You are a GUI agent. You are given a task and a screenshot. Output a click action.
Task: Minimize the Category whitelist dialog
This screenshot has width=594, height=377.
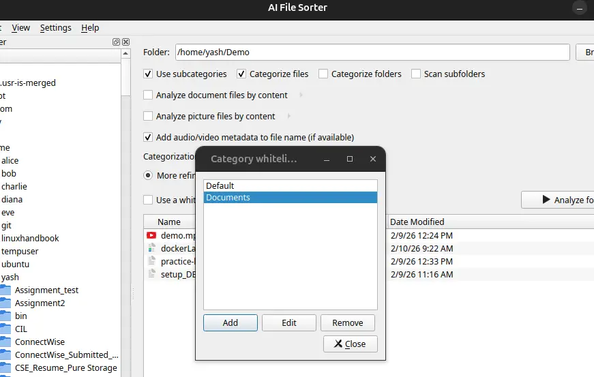coord(327,159)
